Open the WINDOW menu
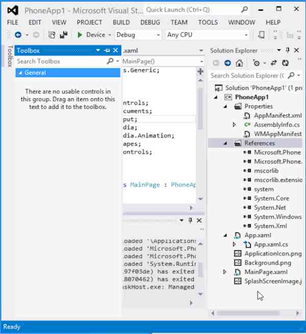 pos(242,22)
